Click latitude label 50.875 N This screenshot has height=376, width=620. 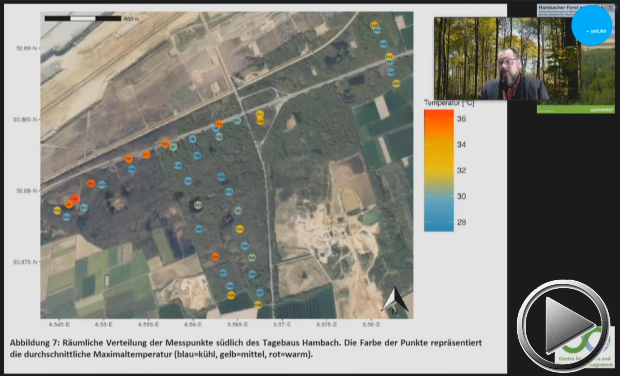click(x=25, y=262)
